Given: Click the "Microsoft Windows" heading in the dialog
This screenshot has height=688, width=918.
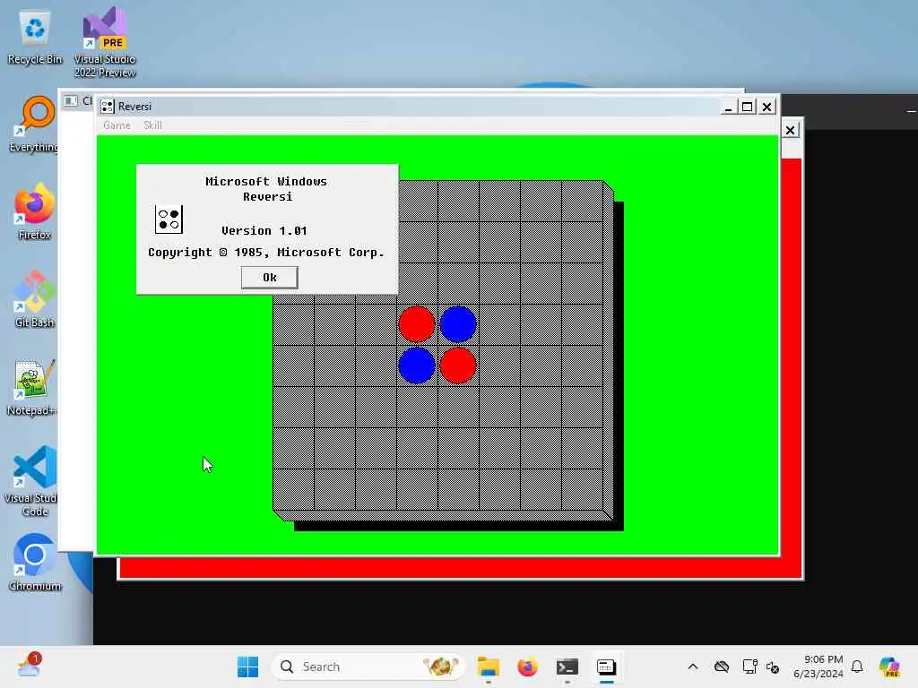Looking at the screenshot, I should click(266, 181).
